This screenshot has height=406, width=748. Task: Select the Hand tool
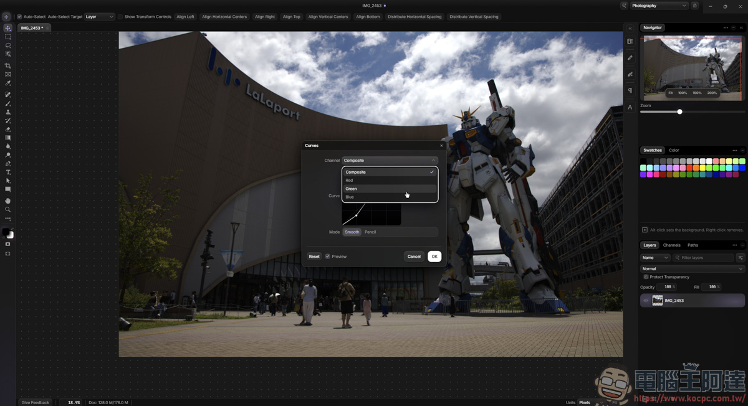click(8, 201)
